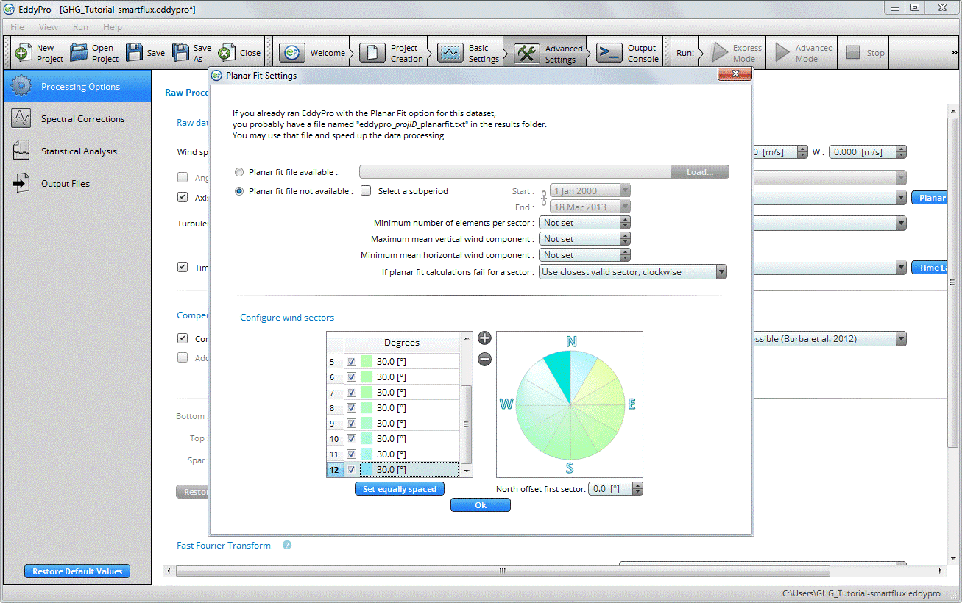Enable the 'Select a subperiod' checkbox

click(x=367, y=191)
